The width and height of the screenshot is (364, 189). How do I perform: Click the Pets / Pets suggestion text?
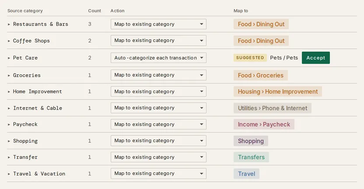click(284, 58)
